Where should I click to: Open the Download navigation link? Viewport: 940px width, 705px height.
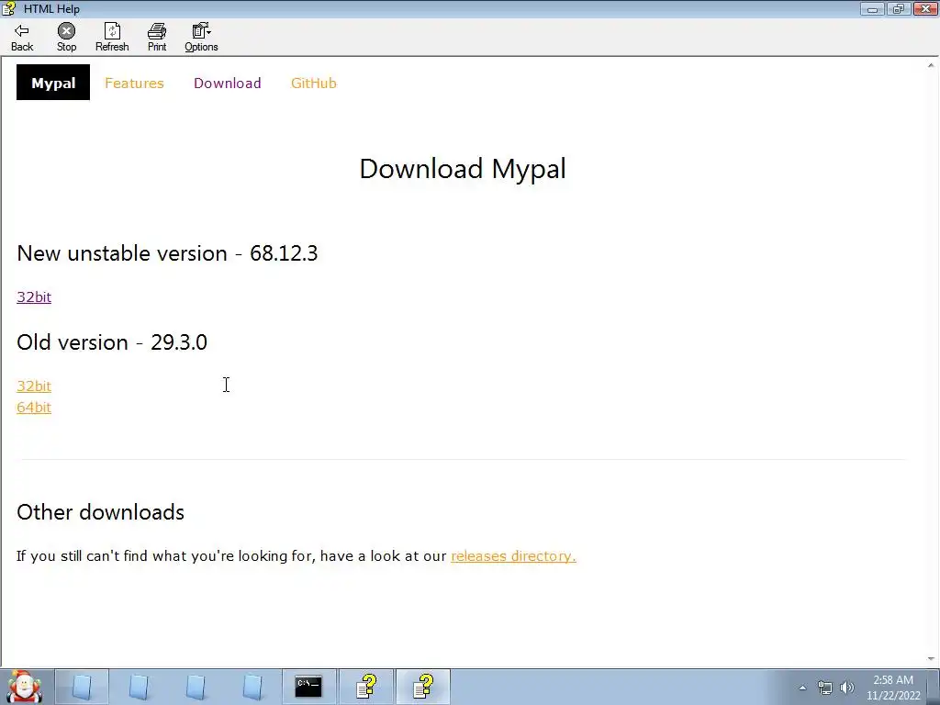click(x=228, y=84)
